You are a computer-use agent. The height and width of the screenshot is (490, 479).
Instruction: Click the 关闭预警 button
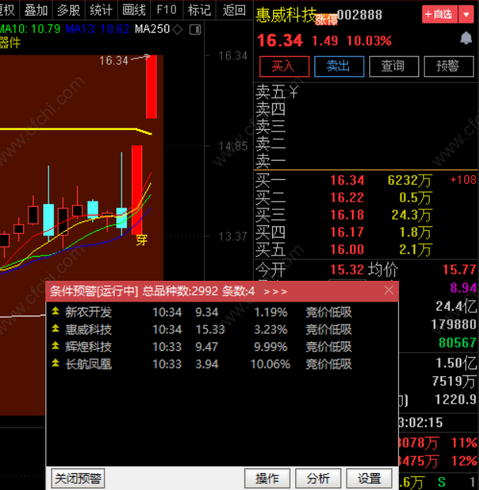[x=78, y=478]
